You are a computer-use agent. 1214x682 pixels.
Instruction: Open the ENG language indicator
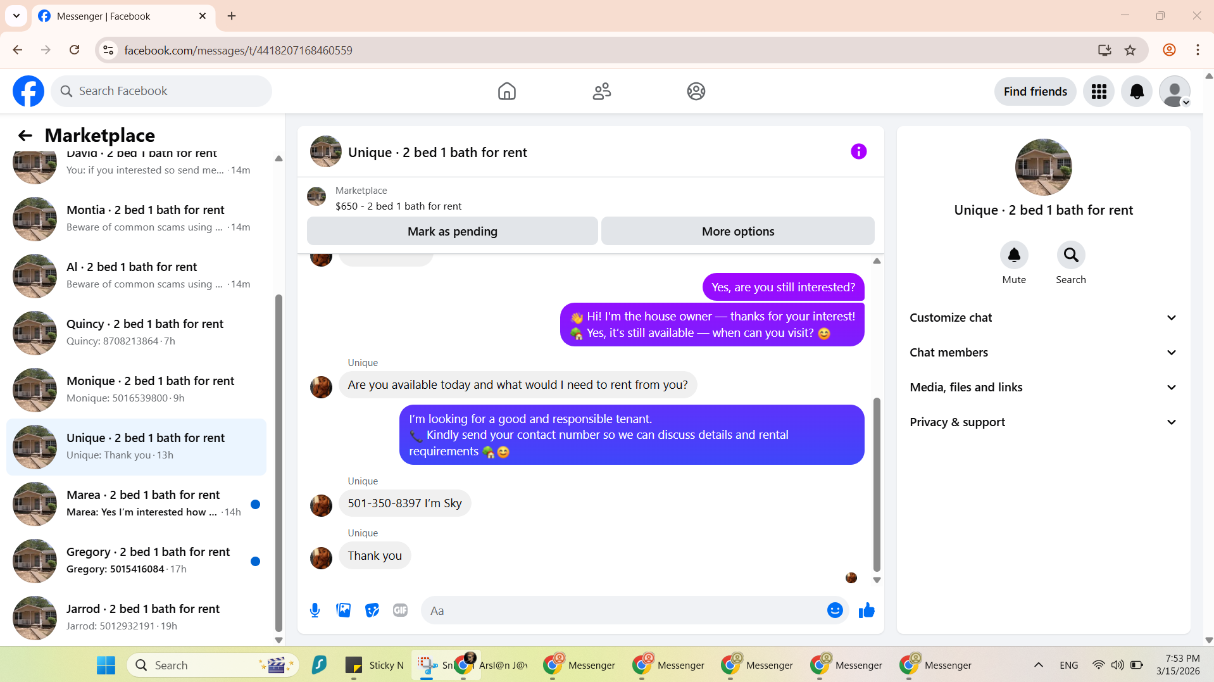tap(1068, 665)
